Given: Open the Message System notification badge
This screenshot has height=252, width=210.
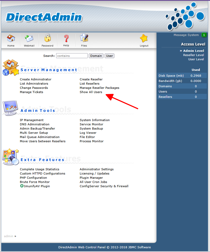Looking at the screenshot, I should [x=204, y=35].
